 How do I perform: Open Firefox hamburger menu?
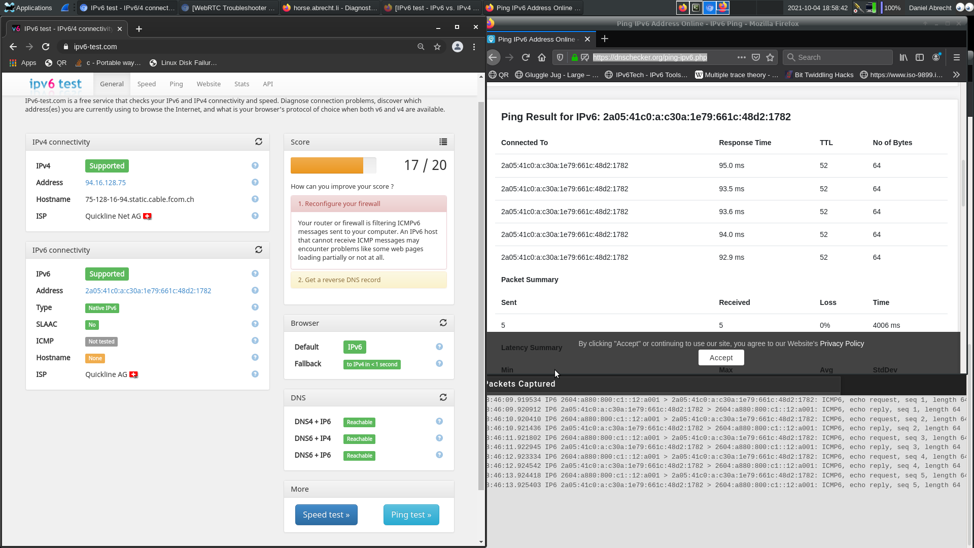click(x=957, y=57)
